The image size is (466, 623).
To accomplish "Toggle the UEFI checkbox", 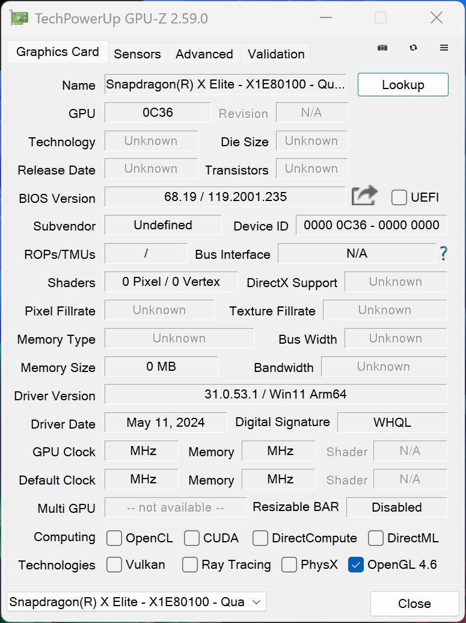I will coord(399,197).
